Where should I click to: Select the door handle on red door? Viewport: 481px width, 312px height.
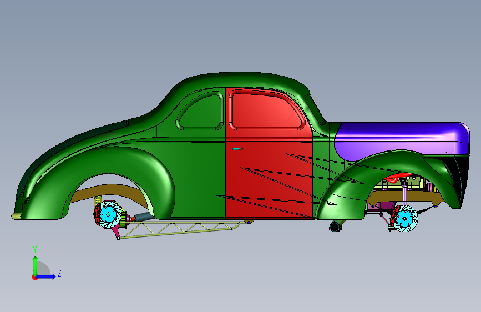[x=237, y=149]
